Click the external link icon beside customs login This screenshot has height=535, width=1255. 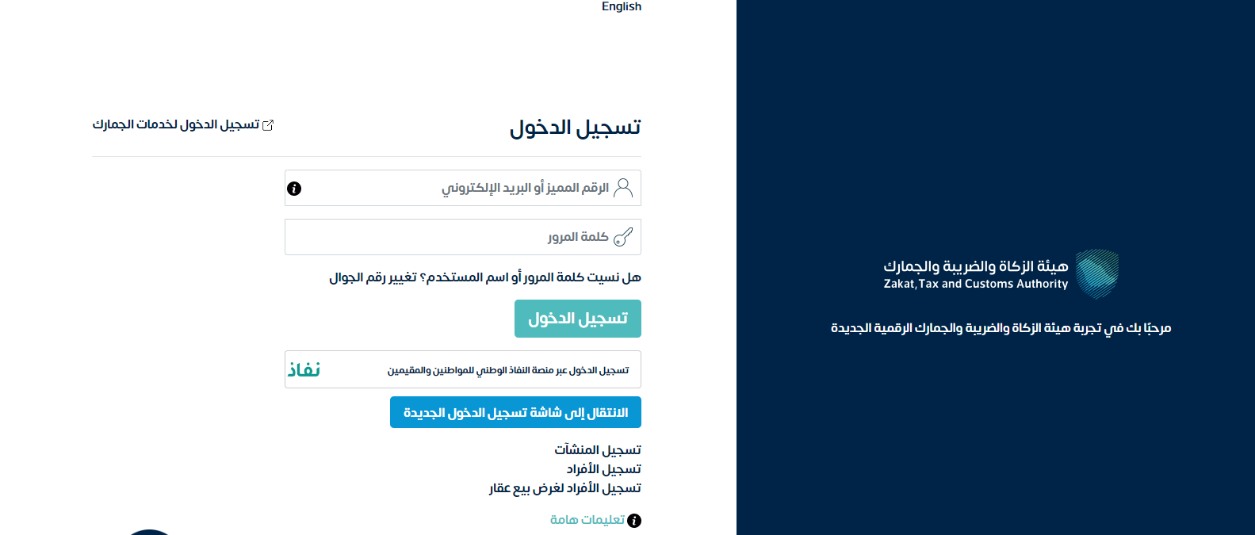pyautogui.click(x=268, y=125)
